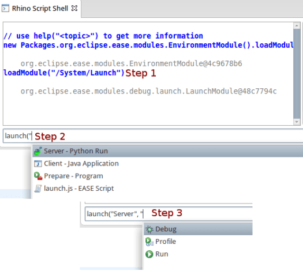Click the Java Application icon beside Client
Image resolution: width=303 pixels, height=271 pixels.
click(38, 164)
